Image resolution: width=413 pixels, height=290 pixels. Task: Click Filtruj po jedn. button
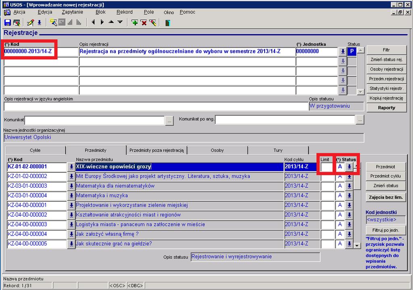click(386, 230)
